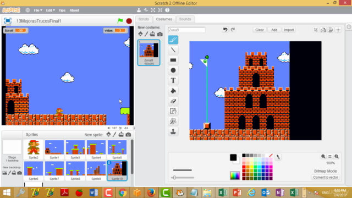This screenshot has height=198, width=352.
Task: Select Sprite2 Mario in sprite list
Action: point(34,149)
